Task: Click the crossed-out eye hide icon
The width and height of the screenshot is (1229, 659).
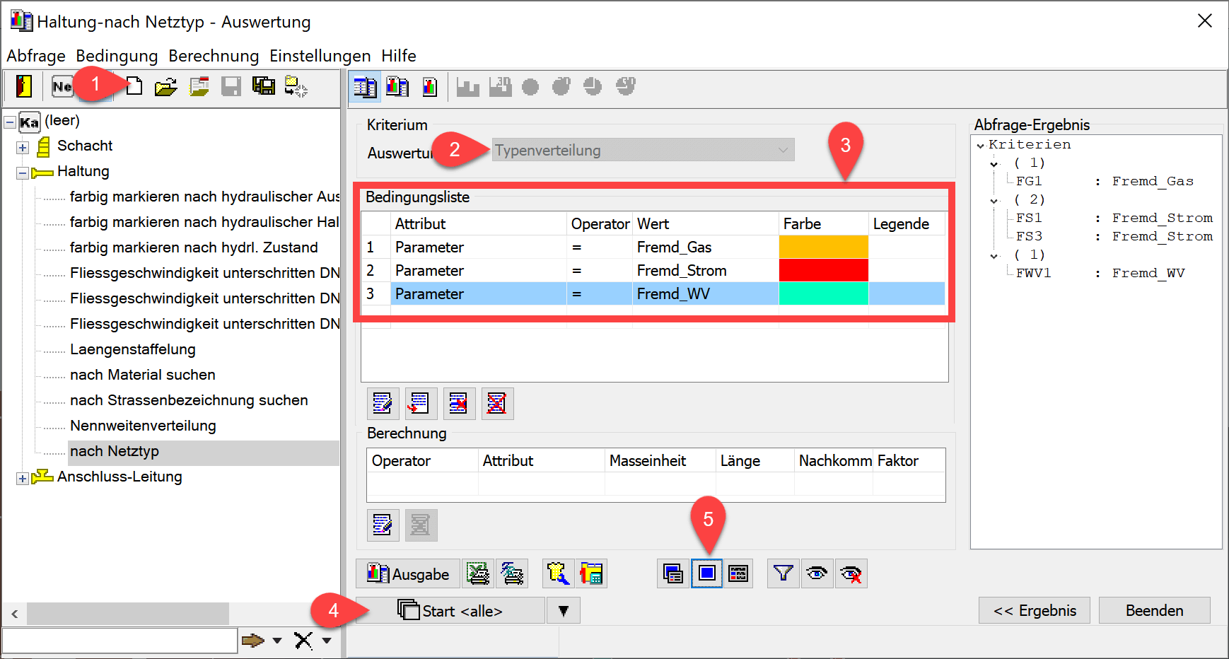Action: click(x=851, y=573)
